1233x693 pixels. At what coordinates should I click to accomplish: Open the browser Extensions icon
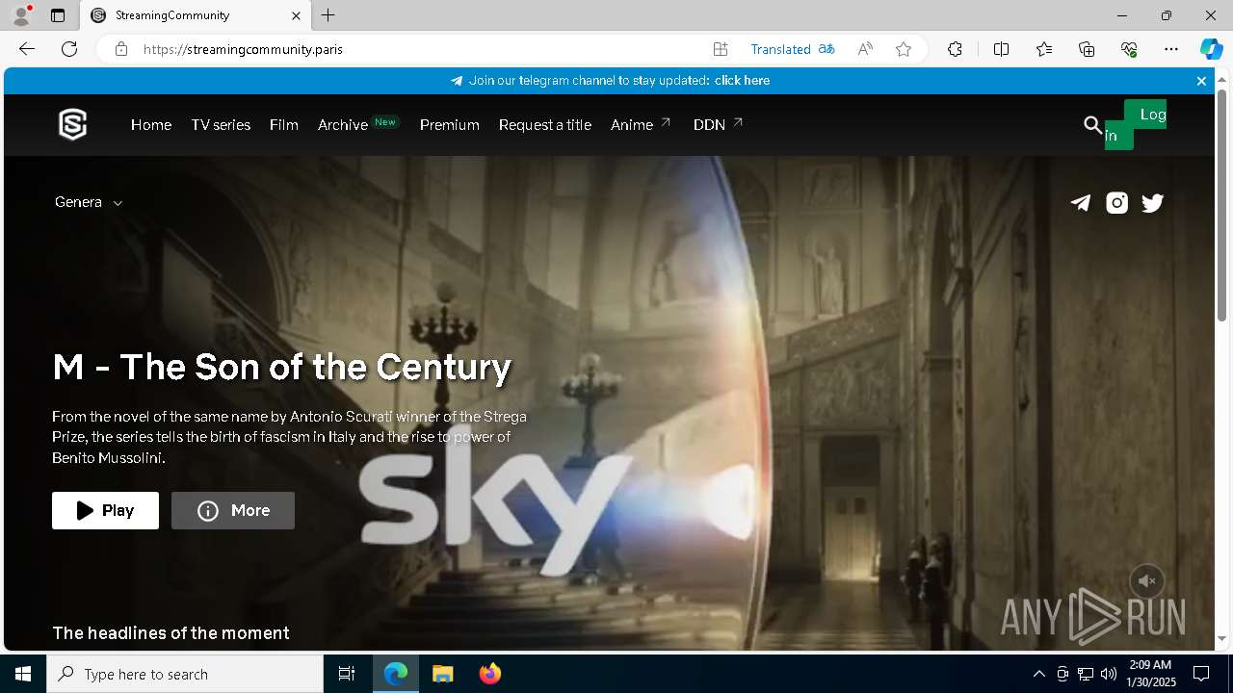point(955,49)
